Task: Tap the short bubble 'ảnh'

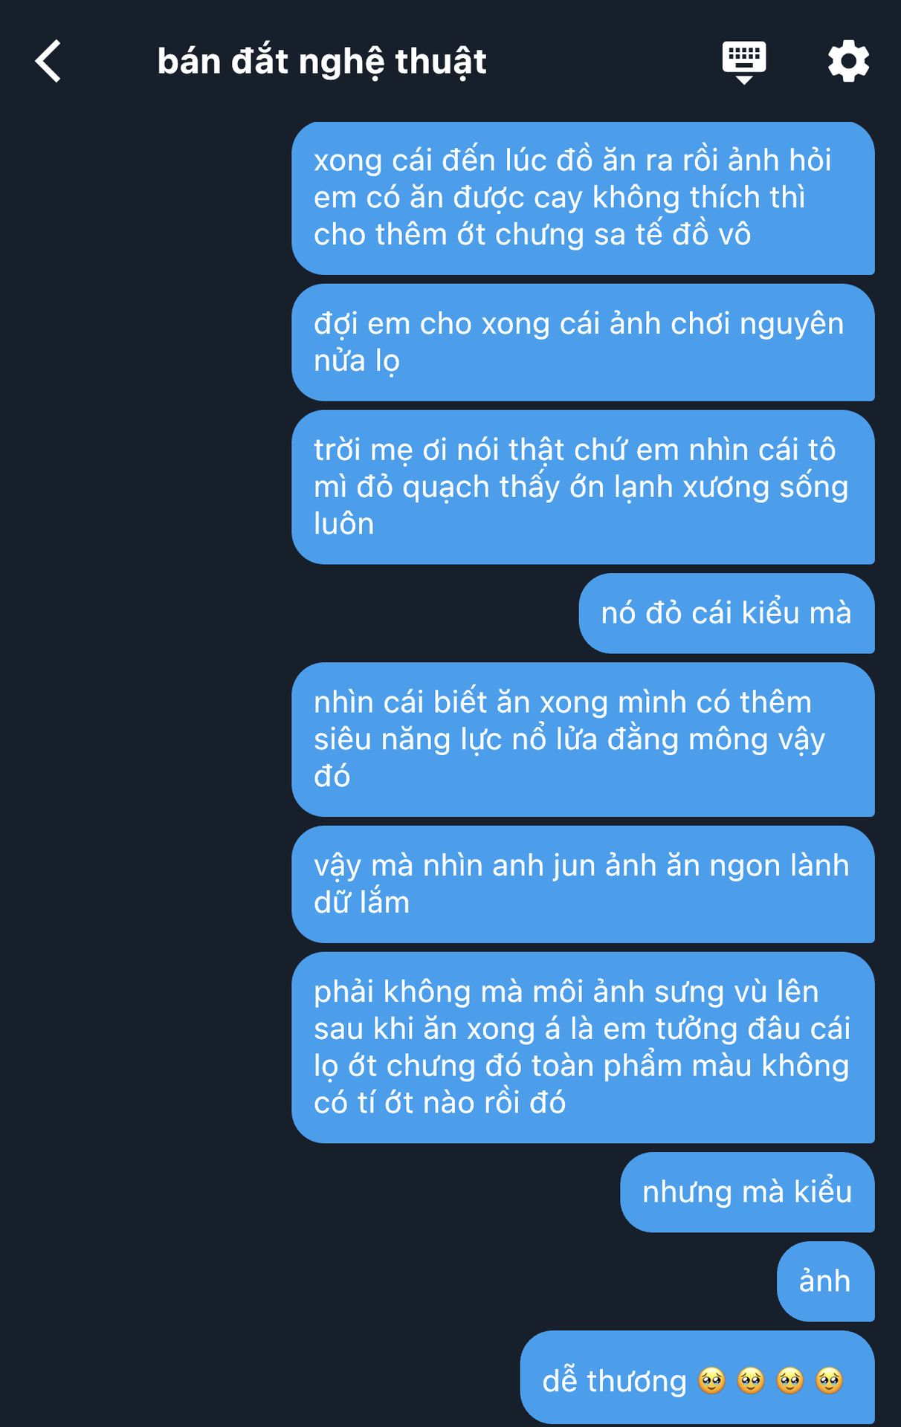Action: tap(825, 1281)
